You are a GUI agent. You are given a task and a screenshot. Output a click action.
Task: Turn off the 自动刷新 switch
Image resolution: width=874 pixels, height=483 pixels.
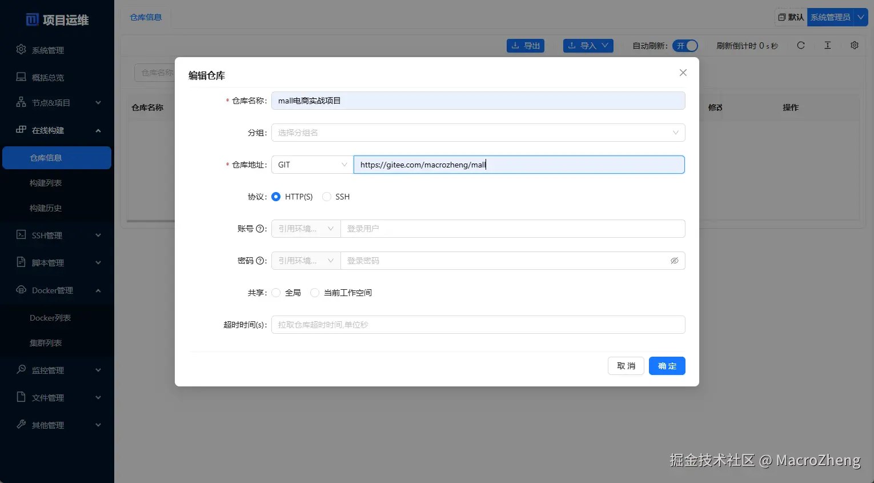pyautogui.click(x=685, y=46)
